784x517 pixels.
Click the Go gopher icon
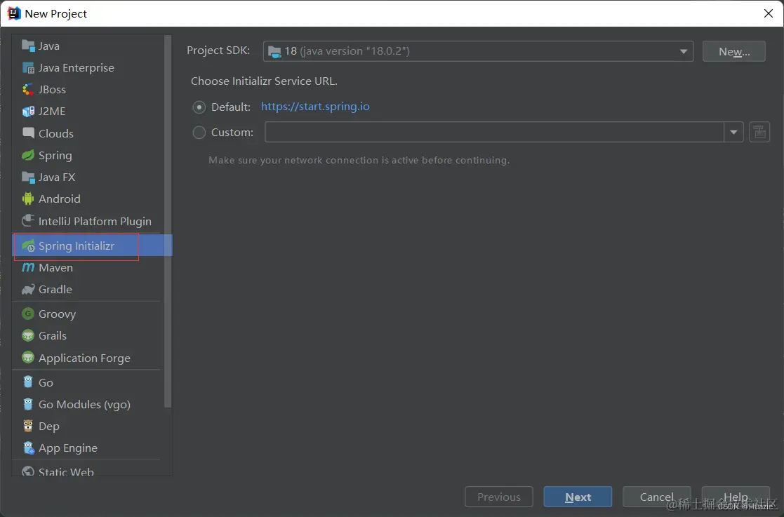pos(28,382)
